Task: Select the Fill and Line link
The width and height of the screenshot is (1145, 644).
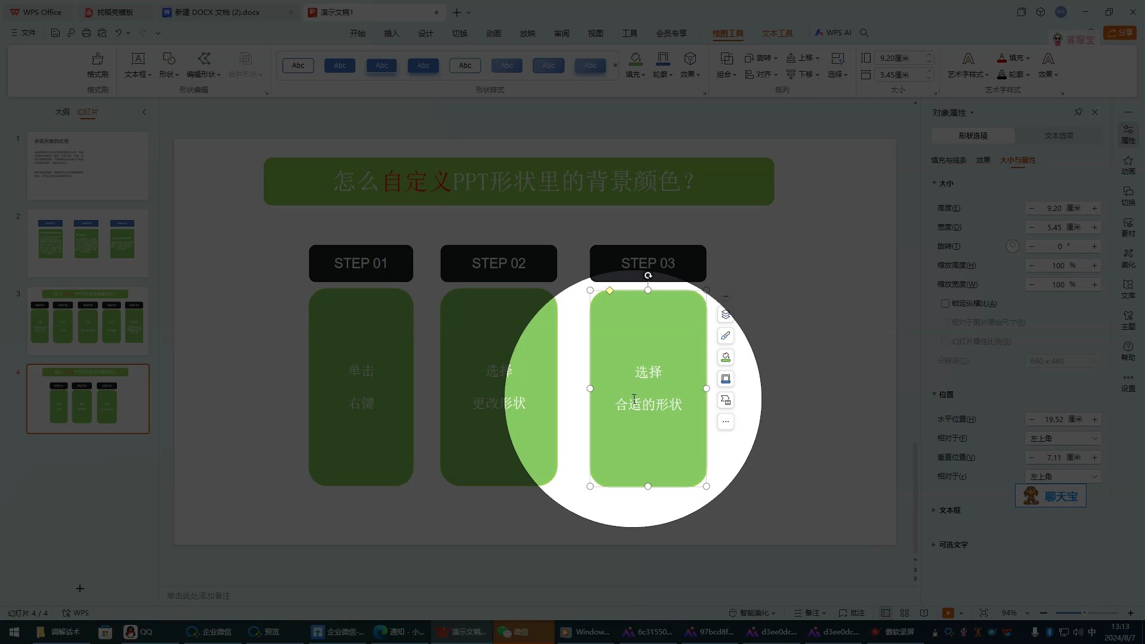Action: (948, 160)
